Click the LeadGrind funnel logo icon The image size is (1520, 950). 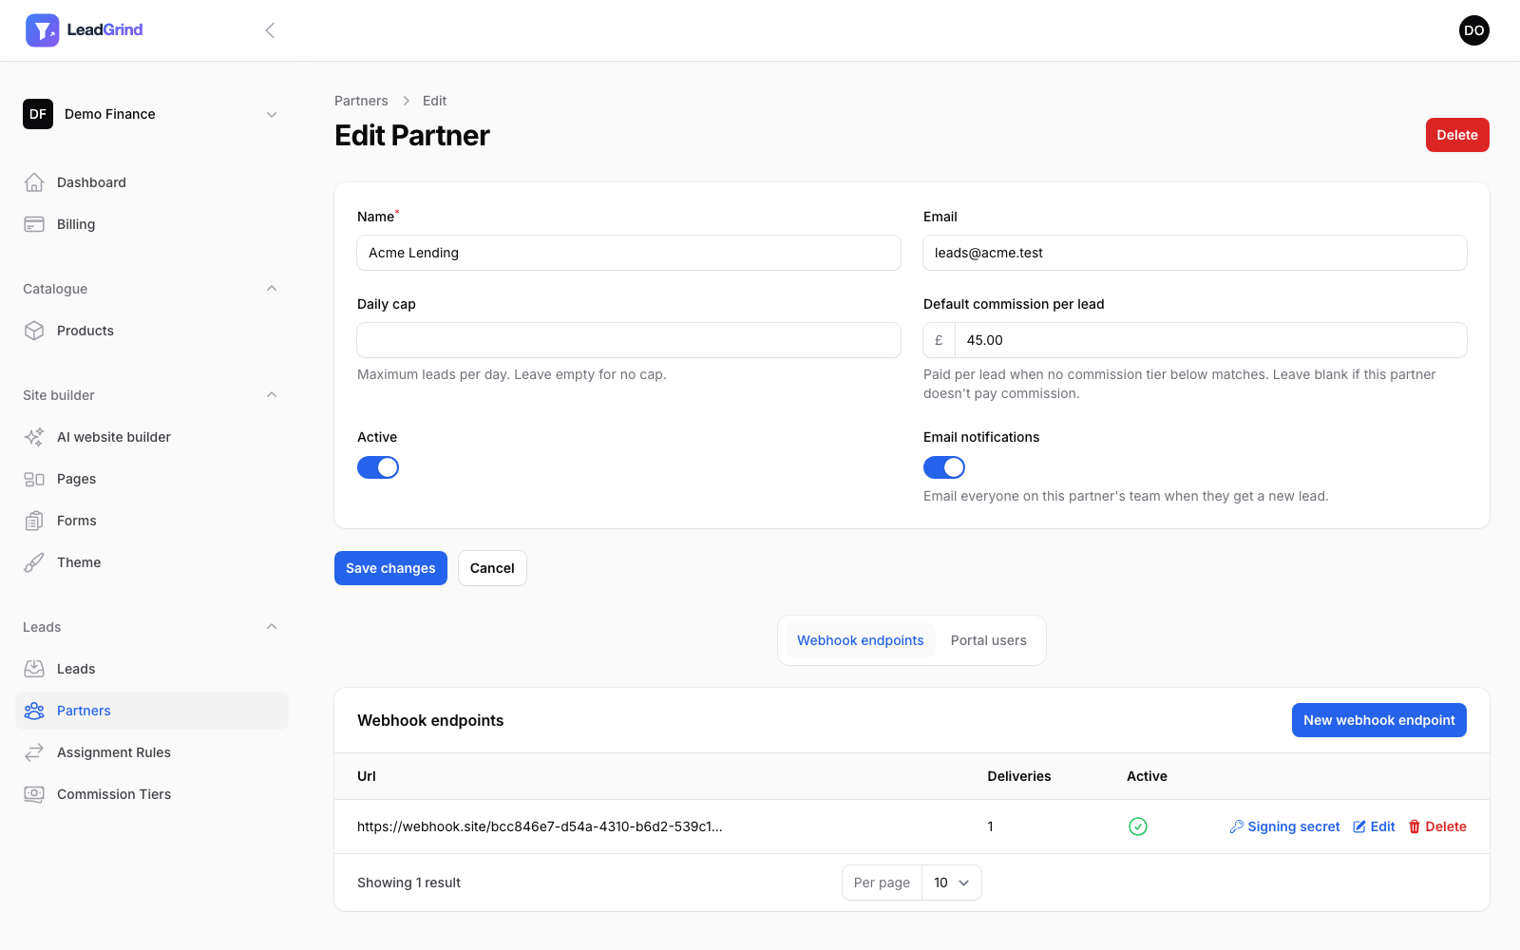tap(42, 30)
